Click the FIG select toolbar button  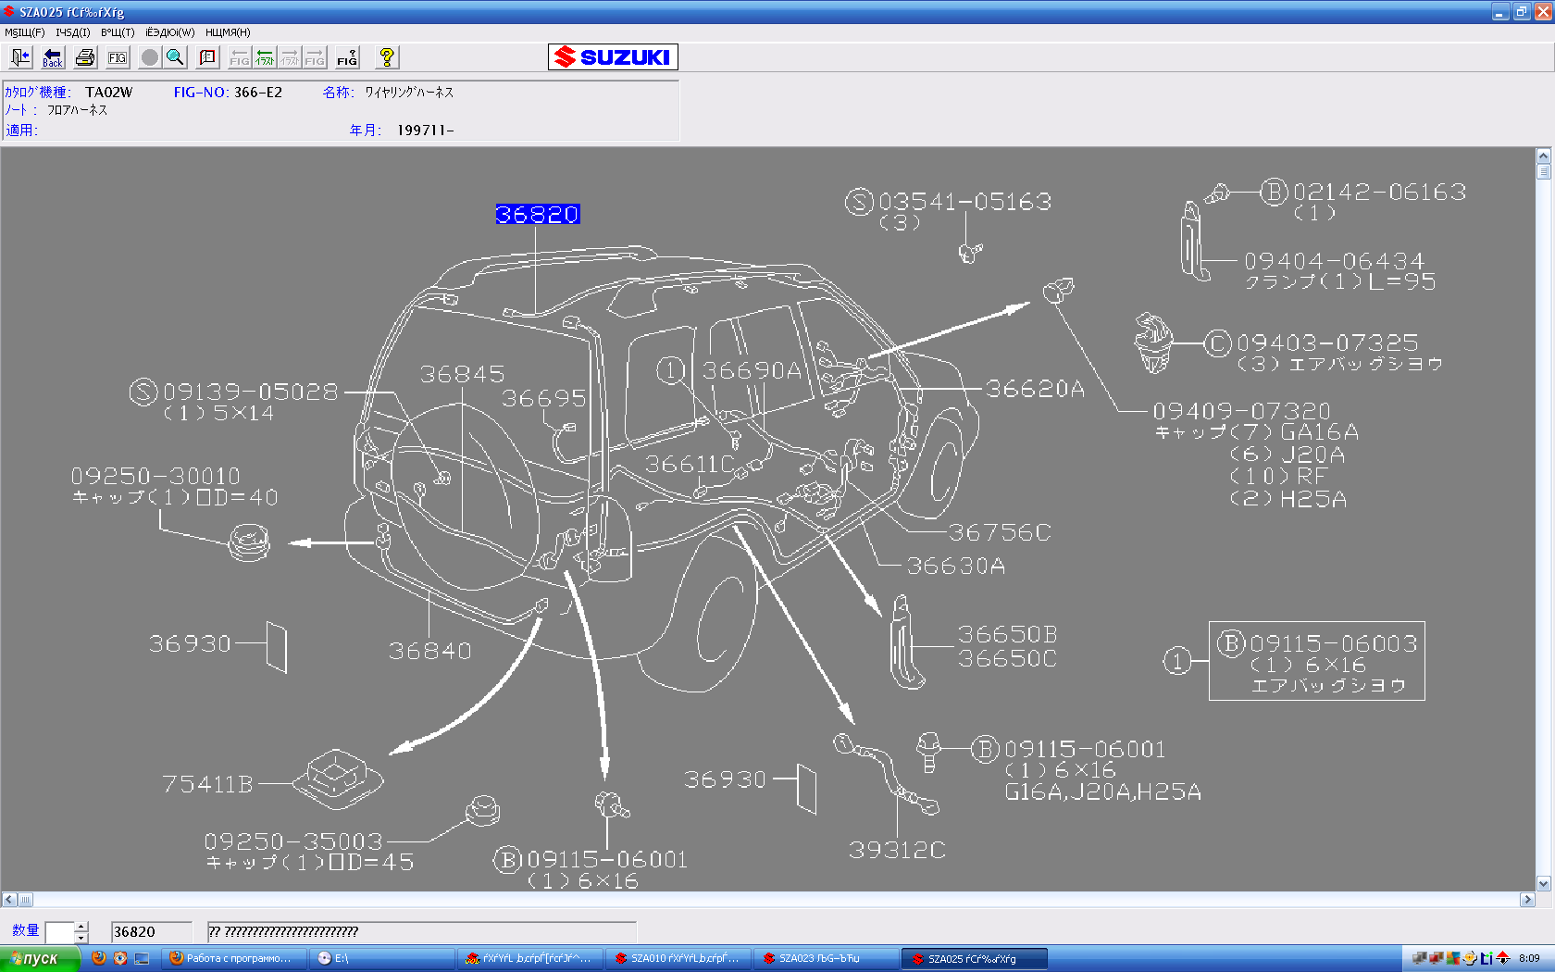[118, 57]
